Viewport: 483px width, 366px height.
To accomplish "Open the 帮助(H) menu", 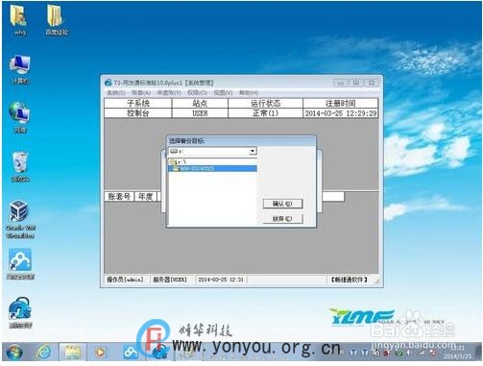I will click(249, 93).
